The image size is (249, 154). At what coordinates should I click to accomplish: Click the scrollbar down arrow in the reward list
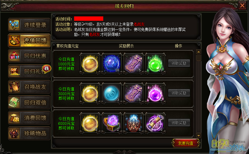[x=198, y=135]
